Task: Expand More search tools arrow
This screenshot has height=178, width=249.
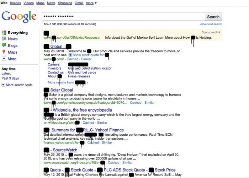Action: 3,85
